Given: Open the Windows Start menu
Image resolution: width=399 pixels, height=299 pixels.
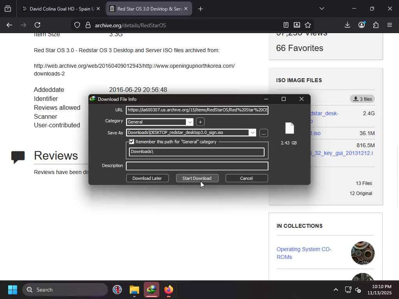Looking at the screenshot, I should click(x=12, y=290).
